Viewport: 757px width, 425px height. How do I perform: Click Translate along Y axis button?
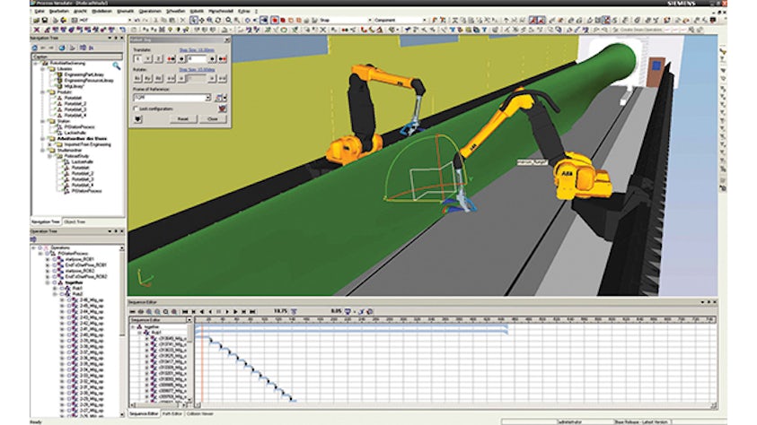[x=148, y=59]
